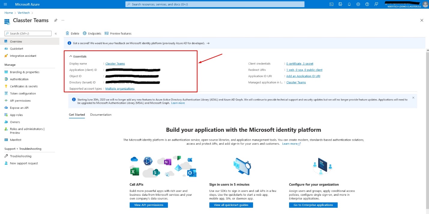Click the Manage section heading
The image size is (429, 214).
[x=10, y=65]
